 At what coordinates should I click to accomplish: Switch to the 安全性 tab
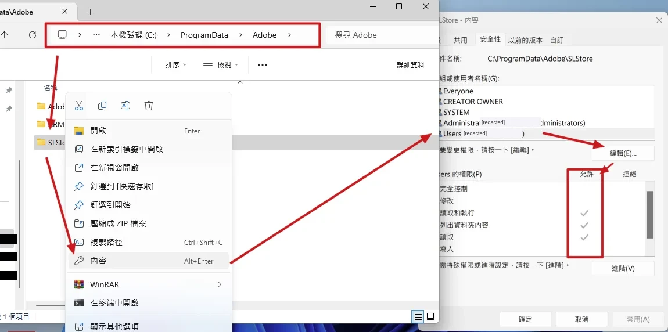click(x=490, y=39)
